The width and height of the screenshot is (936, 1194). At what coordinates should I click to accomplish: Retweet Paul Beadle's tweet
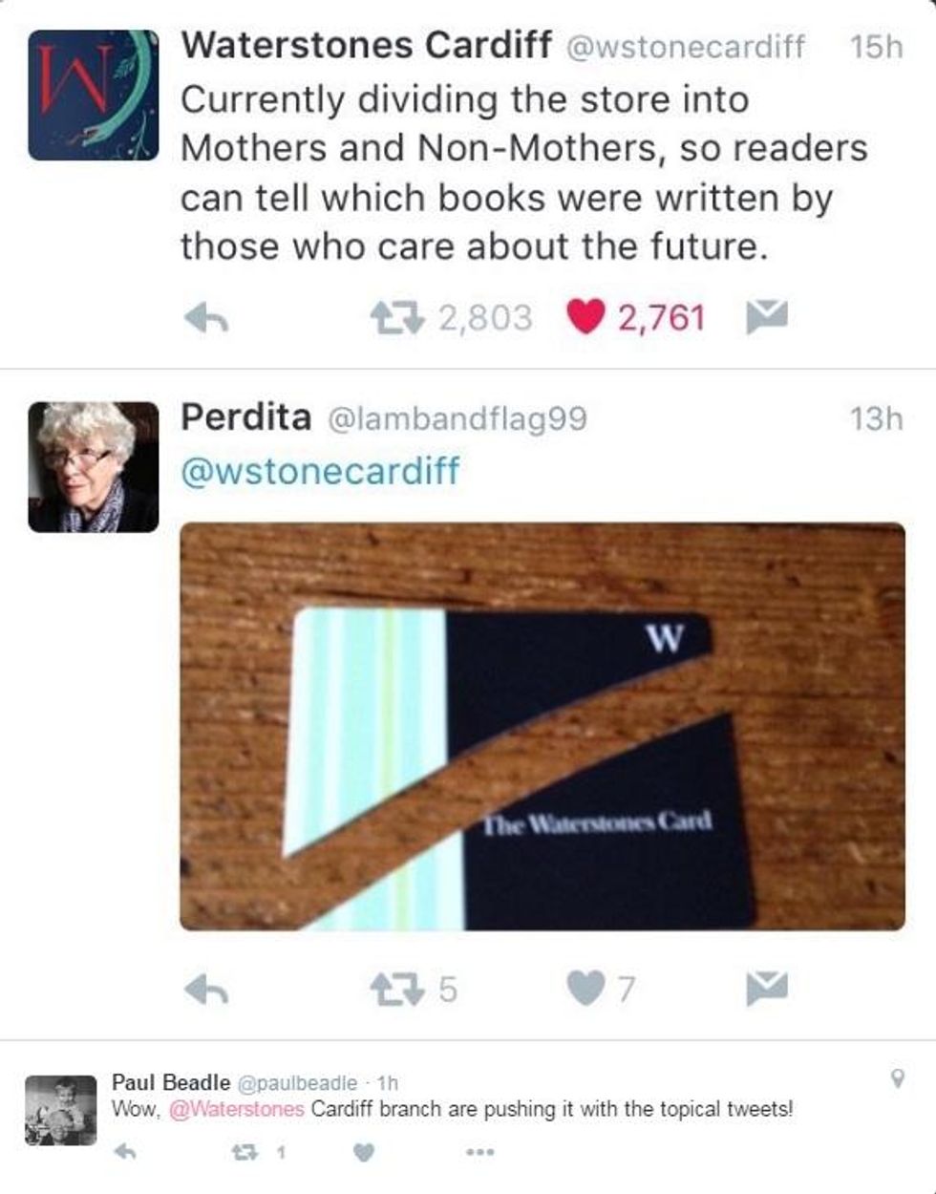pyautogui.click(x=245, y=1152)
